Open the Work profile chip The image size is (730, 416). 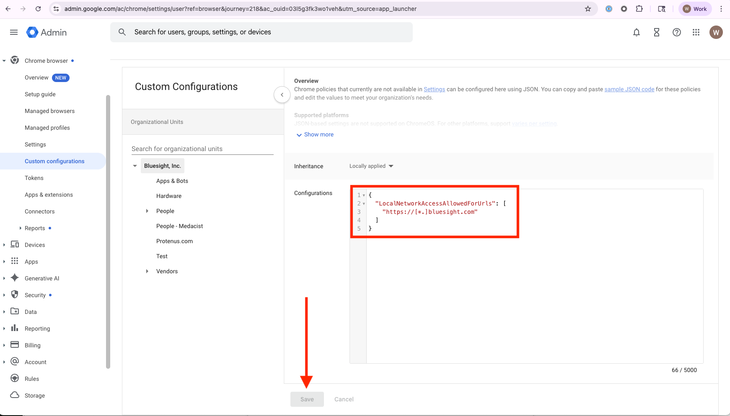point(695,9)
